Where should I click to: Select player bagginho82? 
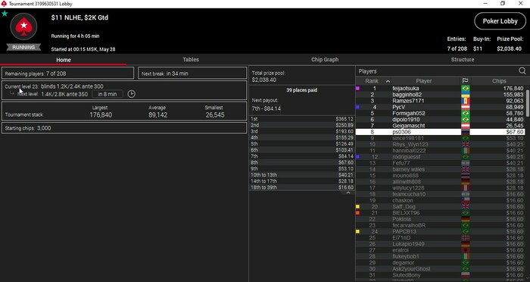click(441, 95)
